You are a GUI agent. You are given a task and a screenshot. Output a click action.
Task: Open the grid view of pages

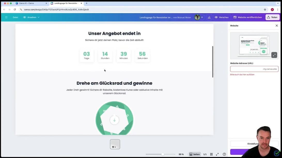click(x=211, y=154)
